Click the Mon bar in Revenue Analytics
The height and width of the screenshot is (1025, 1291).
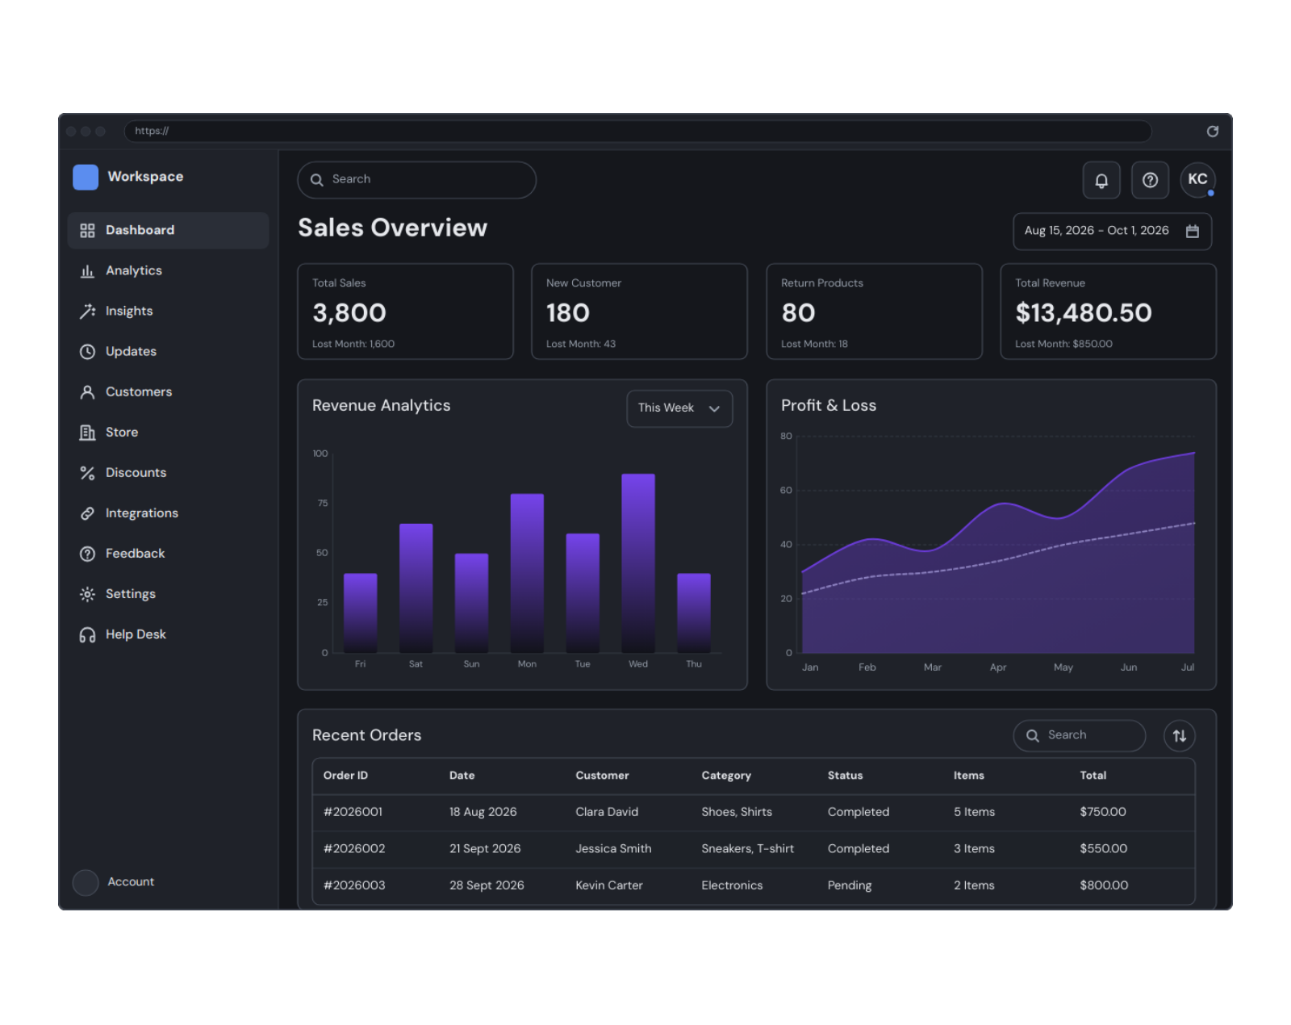(527, 573)
